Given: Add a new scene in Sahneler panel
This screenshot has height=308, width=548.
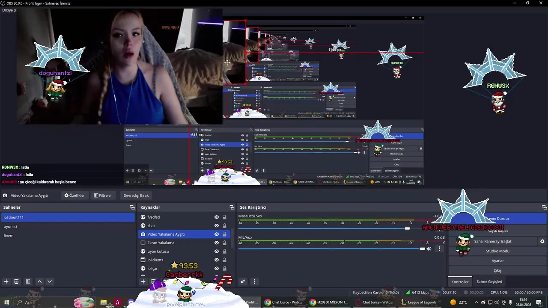Looking at the screenshot, I should (x=6, y=281).
